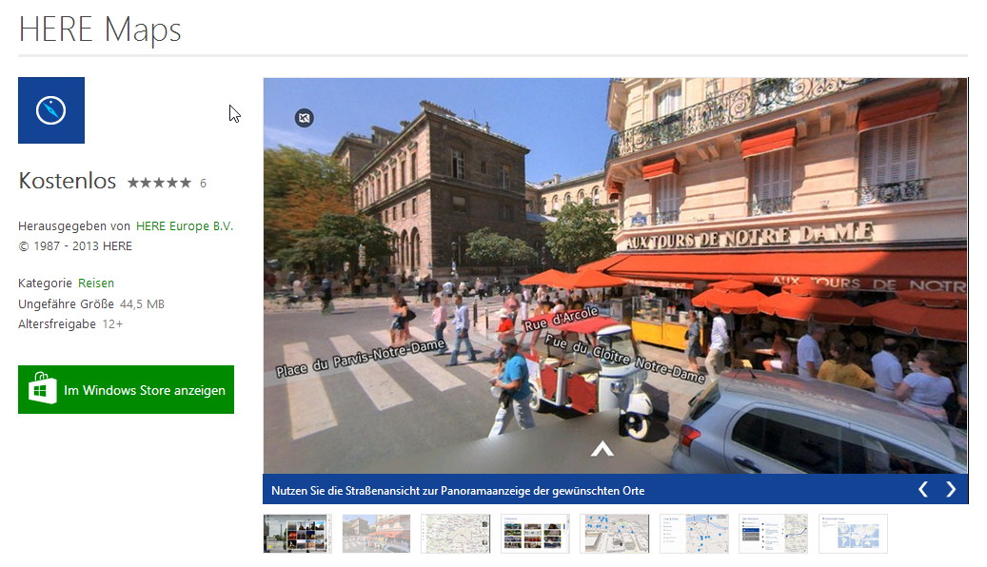The image size is (987, 567).
Task: Click the 'Herausgegeben von' label
Action: tap(74, 225)
